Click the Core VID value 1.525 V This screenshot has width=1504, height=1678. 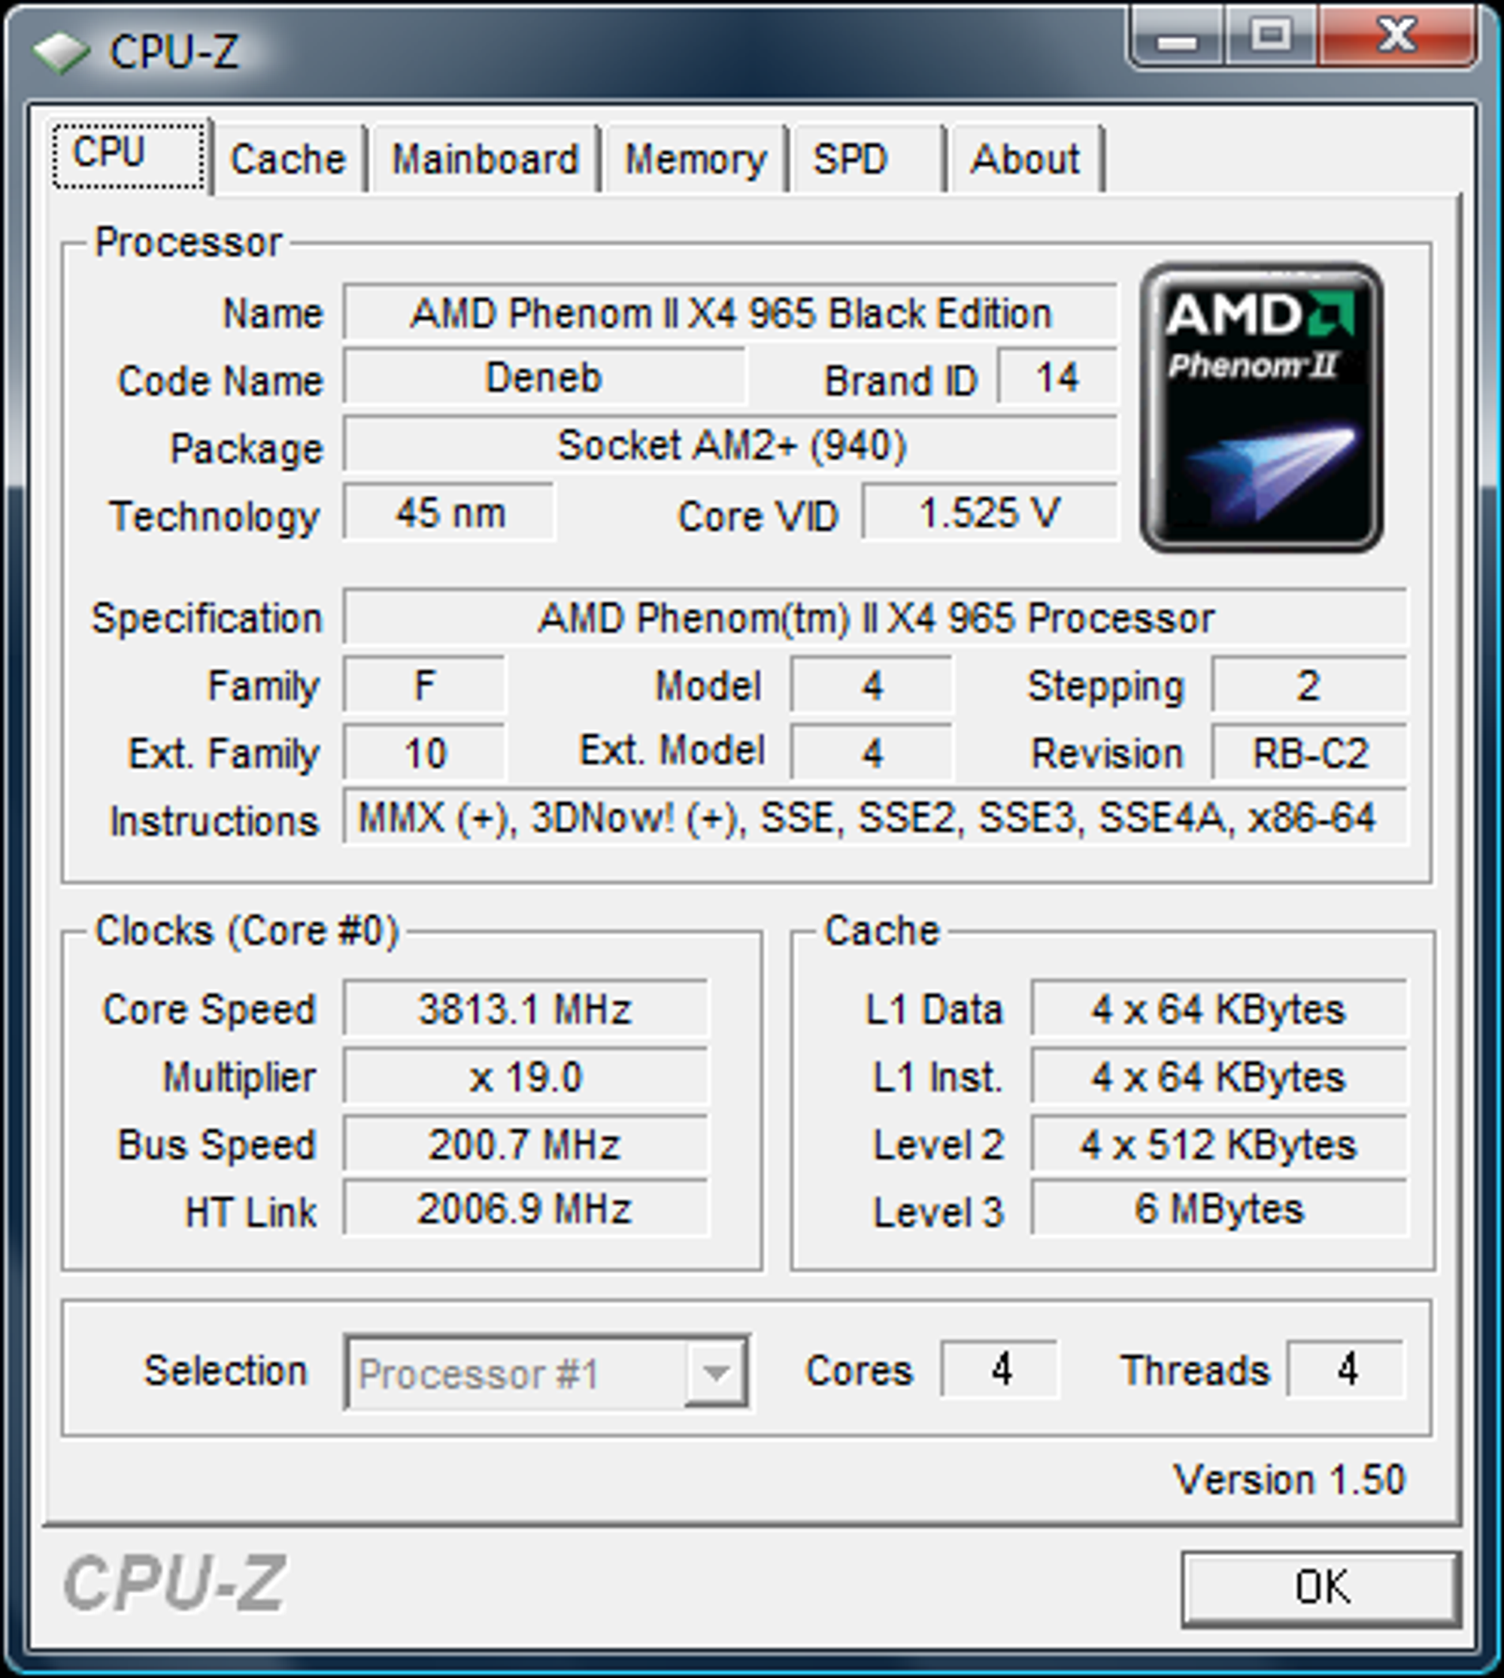tap(990, 514)
